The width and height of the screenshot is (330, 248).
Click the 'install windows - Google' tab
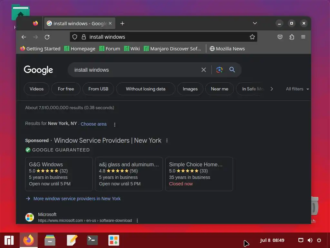80,23
